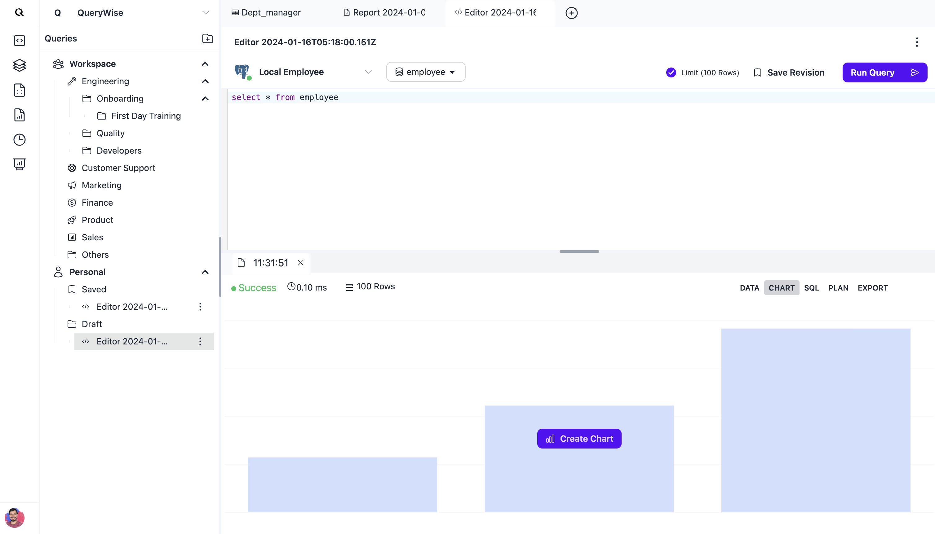This screenshot has width=935, height=534.
Task: Click the Run Query button
Action: coord(884,72)
